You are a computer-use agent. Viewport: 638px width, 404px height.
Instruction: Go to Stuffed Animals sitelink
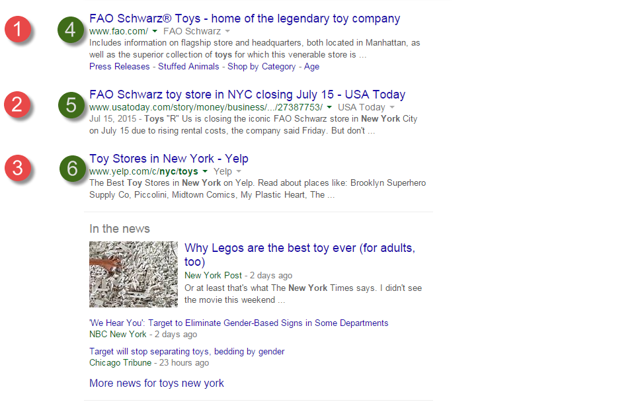(190, 67)
